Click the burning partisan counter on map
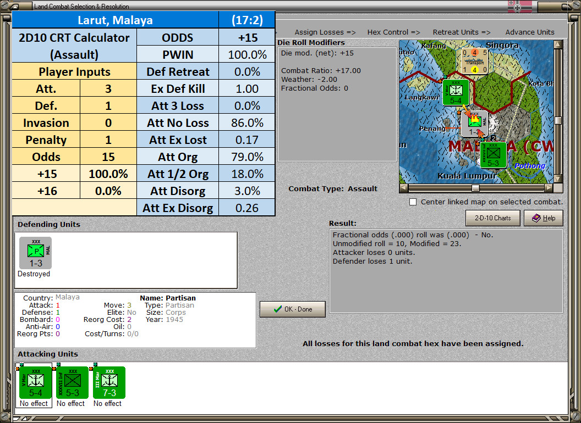The width and height of the screenshot is (581, 423). (474, 124)
